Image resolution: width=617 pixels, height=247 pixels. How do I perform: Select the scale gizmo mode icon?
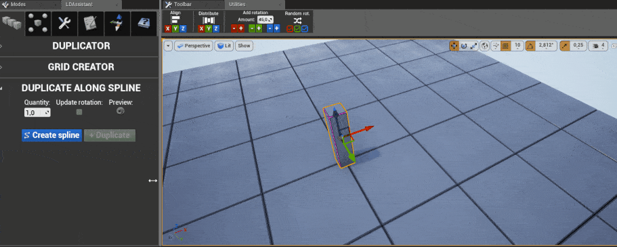[x=474, y=46]
